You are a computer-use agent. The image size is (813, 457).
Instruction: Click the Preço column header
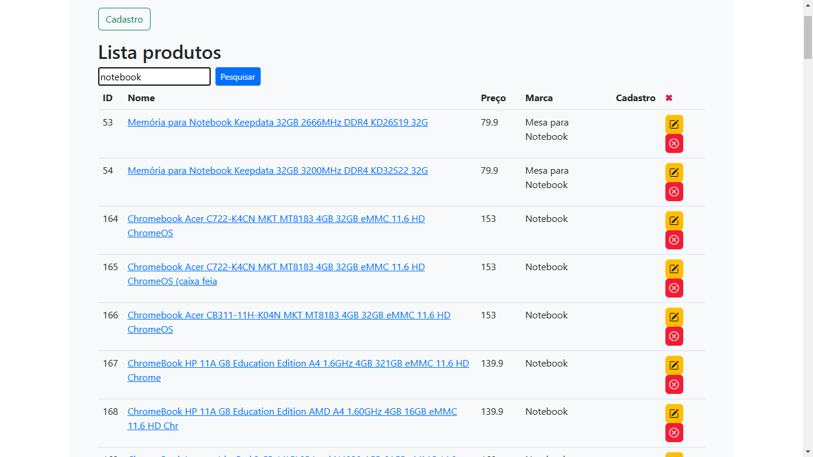493,98
